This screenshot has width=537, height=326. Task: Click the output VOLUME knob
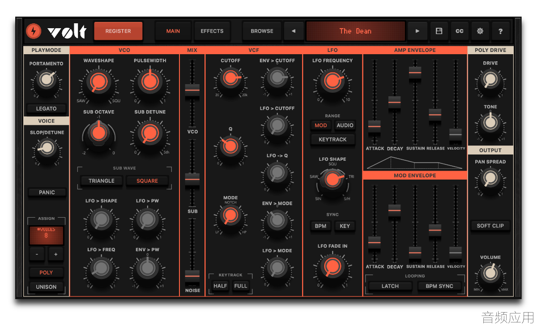pos(490,274)
